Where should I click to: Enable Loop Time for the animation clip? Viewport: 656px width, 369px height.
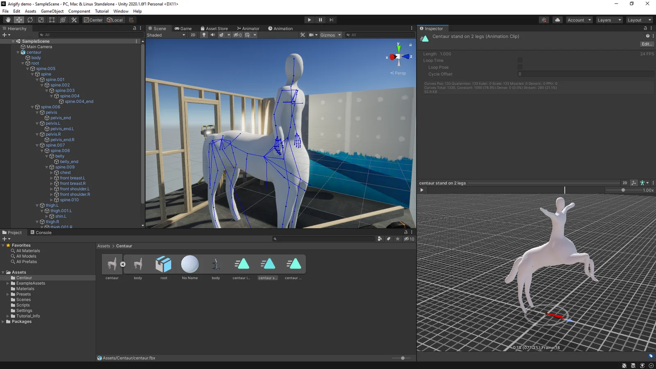[x=520, y=60]
